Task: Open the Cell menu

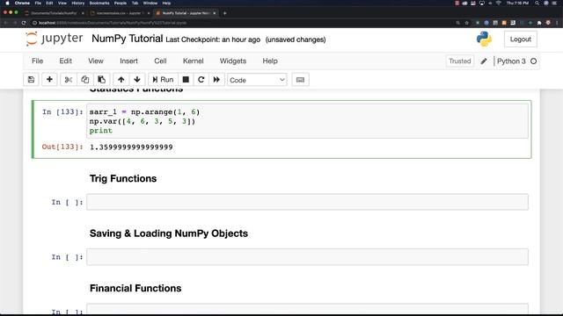Action: [160, 61]
